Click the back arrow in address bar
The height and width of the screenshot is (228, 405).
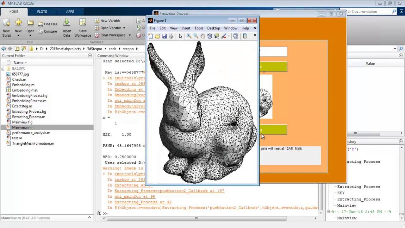tap(3, 49)
